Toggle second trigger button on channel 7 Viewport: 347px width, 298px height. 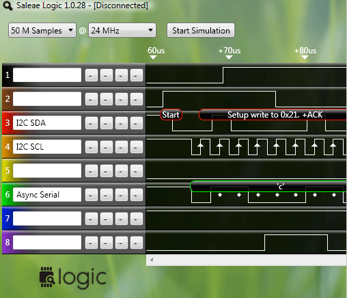[107, 219]
